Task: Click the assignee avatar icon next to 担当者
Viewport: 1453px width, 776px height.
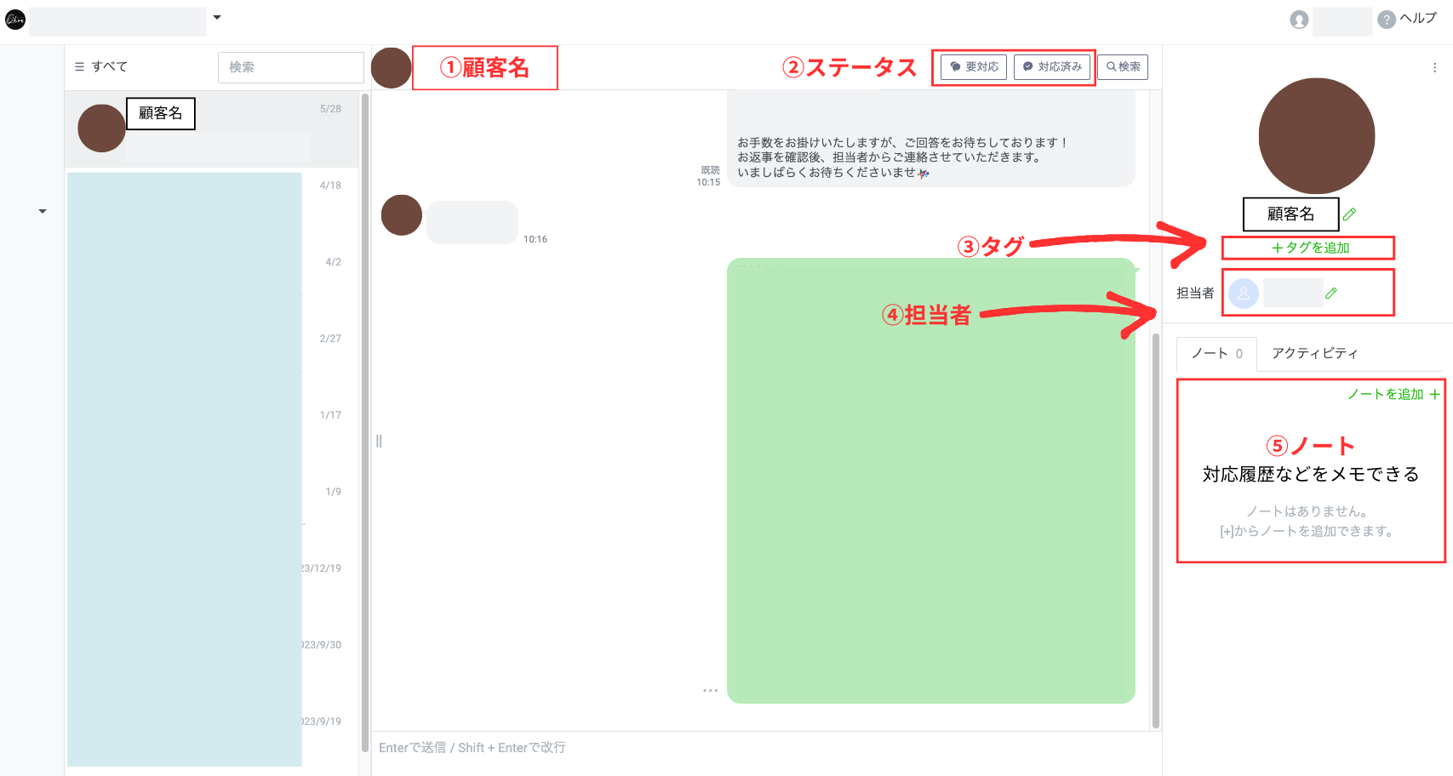Action: pyautogui.click(x=1243, y=294)
